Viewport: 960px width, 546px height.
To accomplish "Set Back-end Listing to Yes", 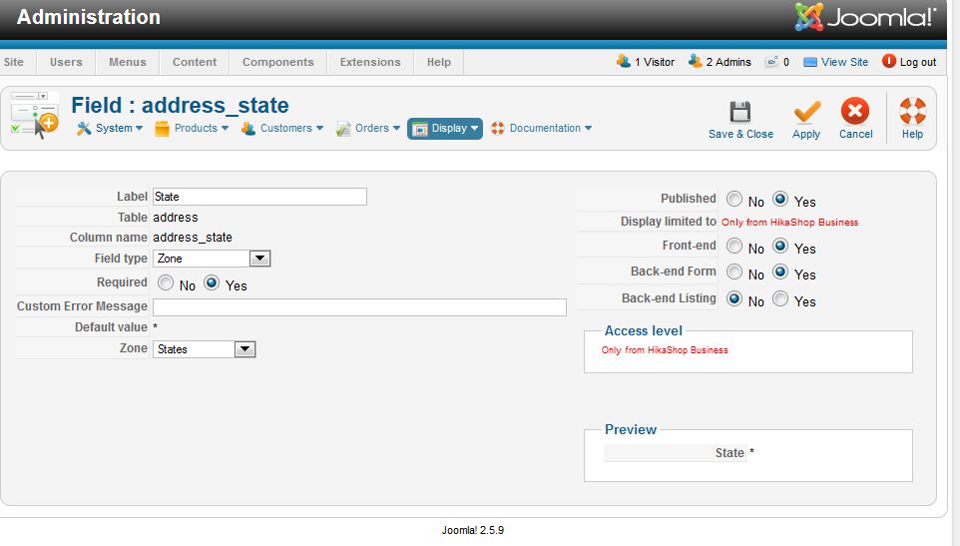I will (x=780, y=298).
